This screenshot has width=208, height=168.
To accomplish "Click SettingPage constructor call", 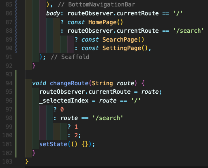I will [125, 48].
